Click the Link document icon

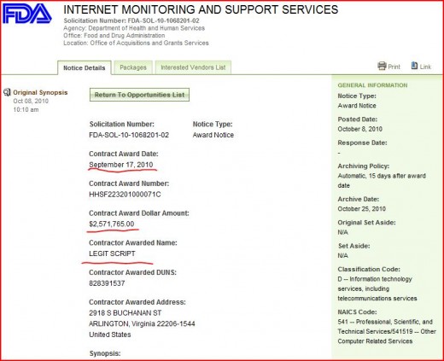(x=414, y=66)
